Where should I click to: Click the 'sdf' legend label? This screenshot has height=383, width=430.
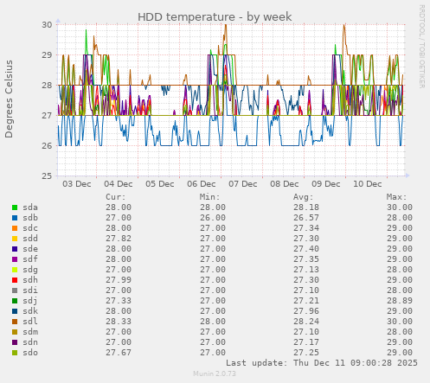[30, 259]
